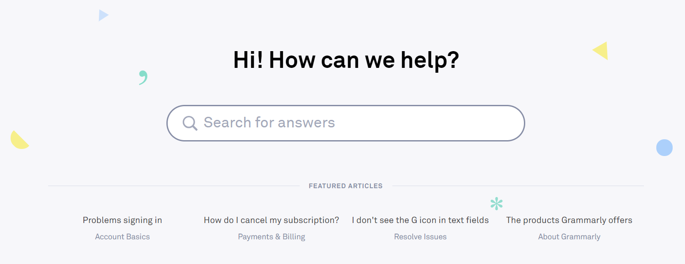Screen dimensions: 685x264
Task: Open the Account Basics category
Action: 122,237
